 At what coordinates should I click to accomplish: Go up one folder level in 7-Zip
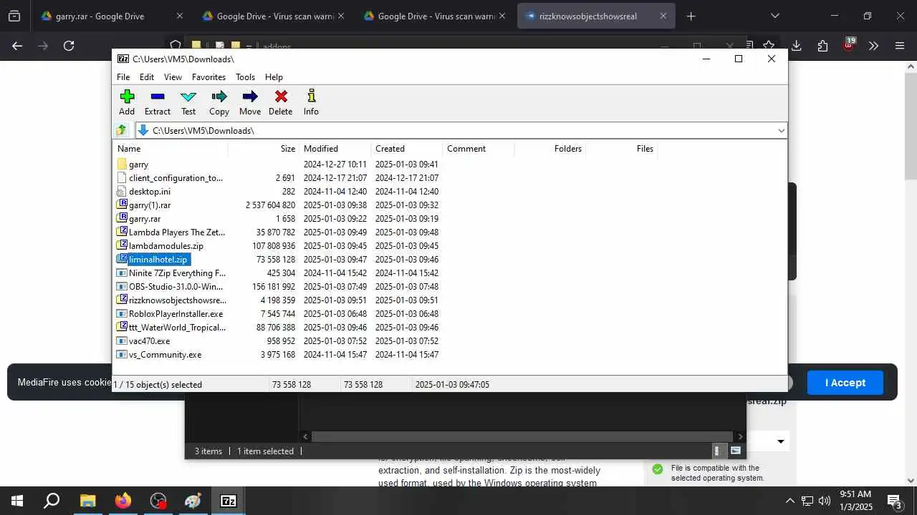click(122, 130)
